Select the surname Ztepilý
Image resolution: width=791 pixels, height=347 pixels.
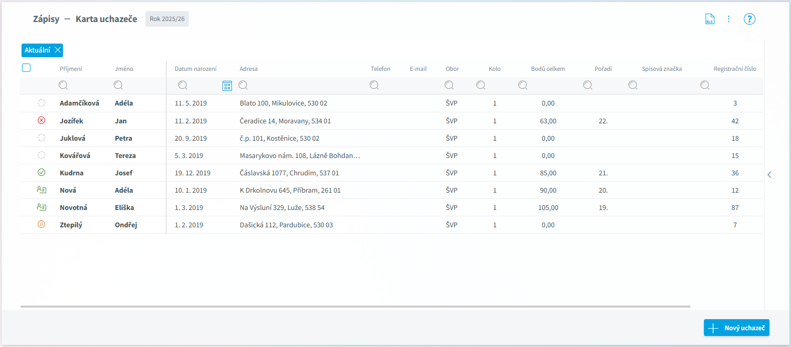coord(71,225)
